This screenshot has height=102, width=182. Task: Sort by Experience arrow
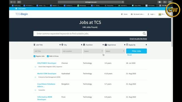(x=125, y=45)
